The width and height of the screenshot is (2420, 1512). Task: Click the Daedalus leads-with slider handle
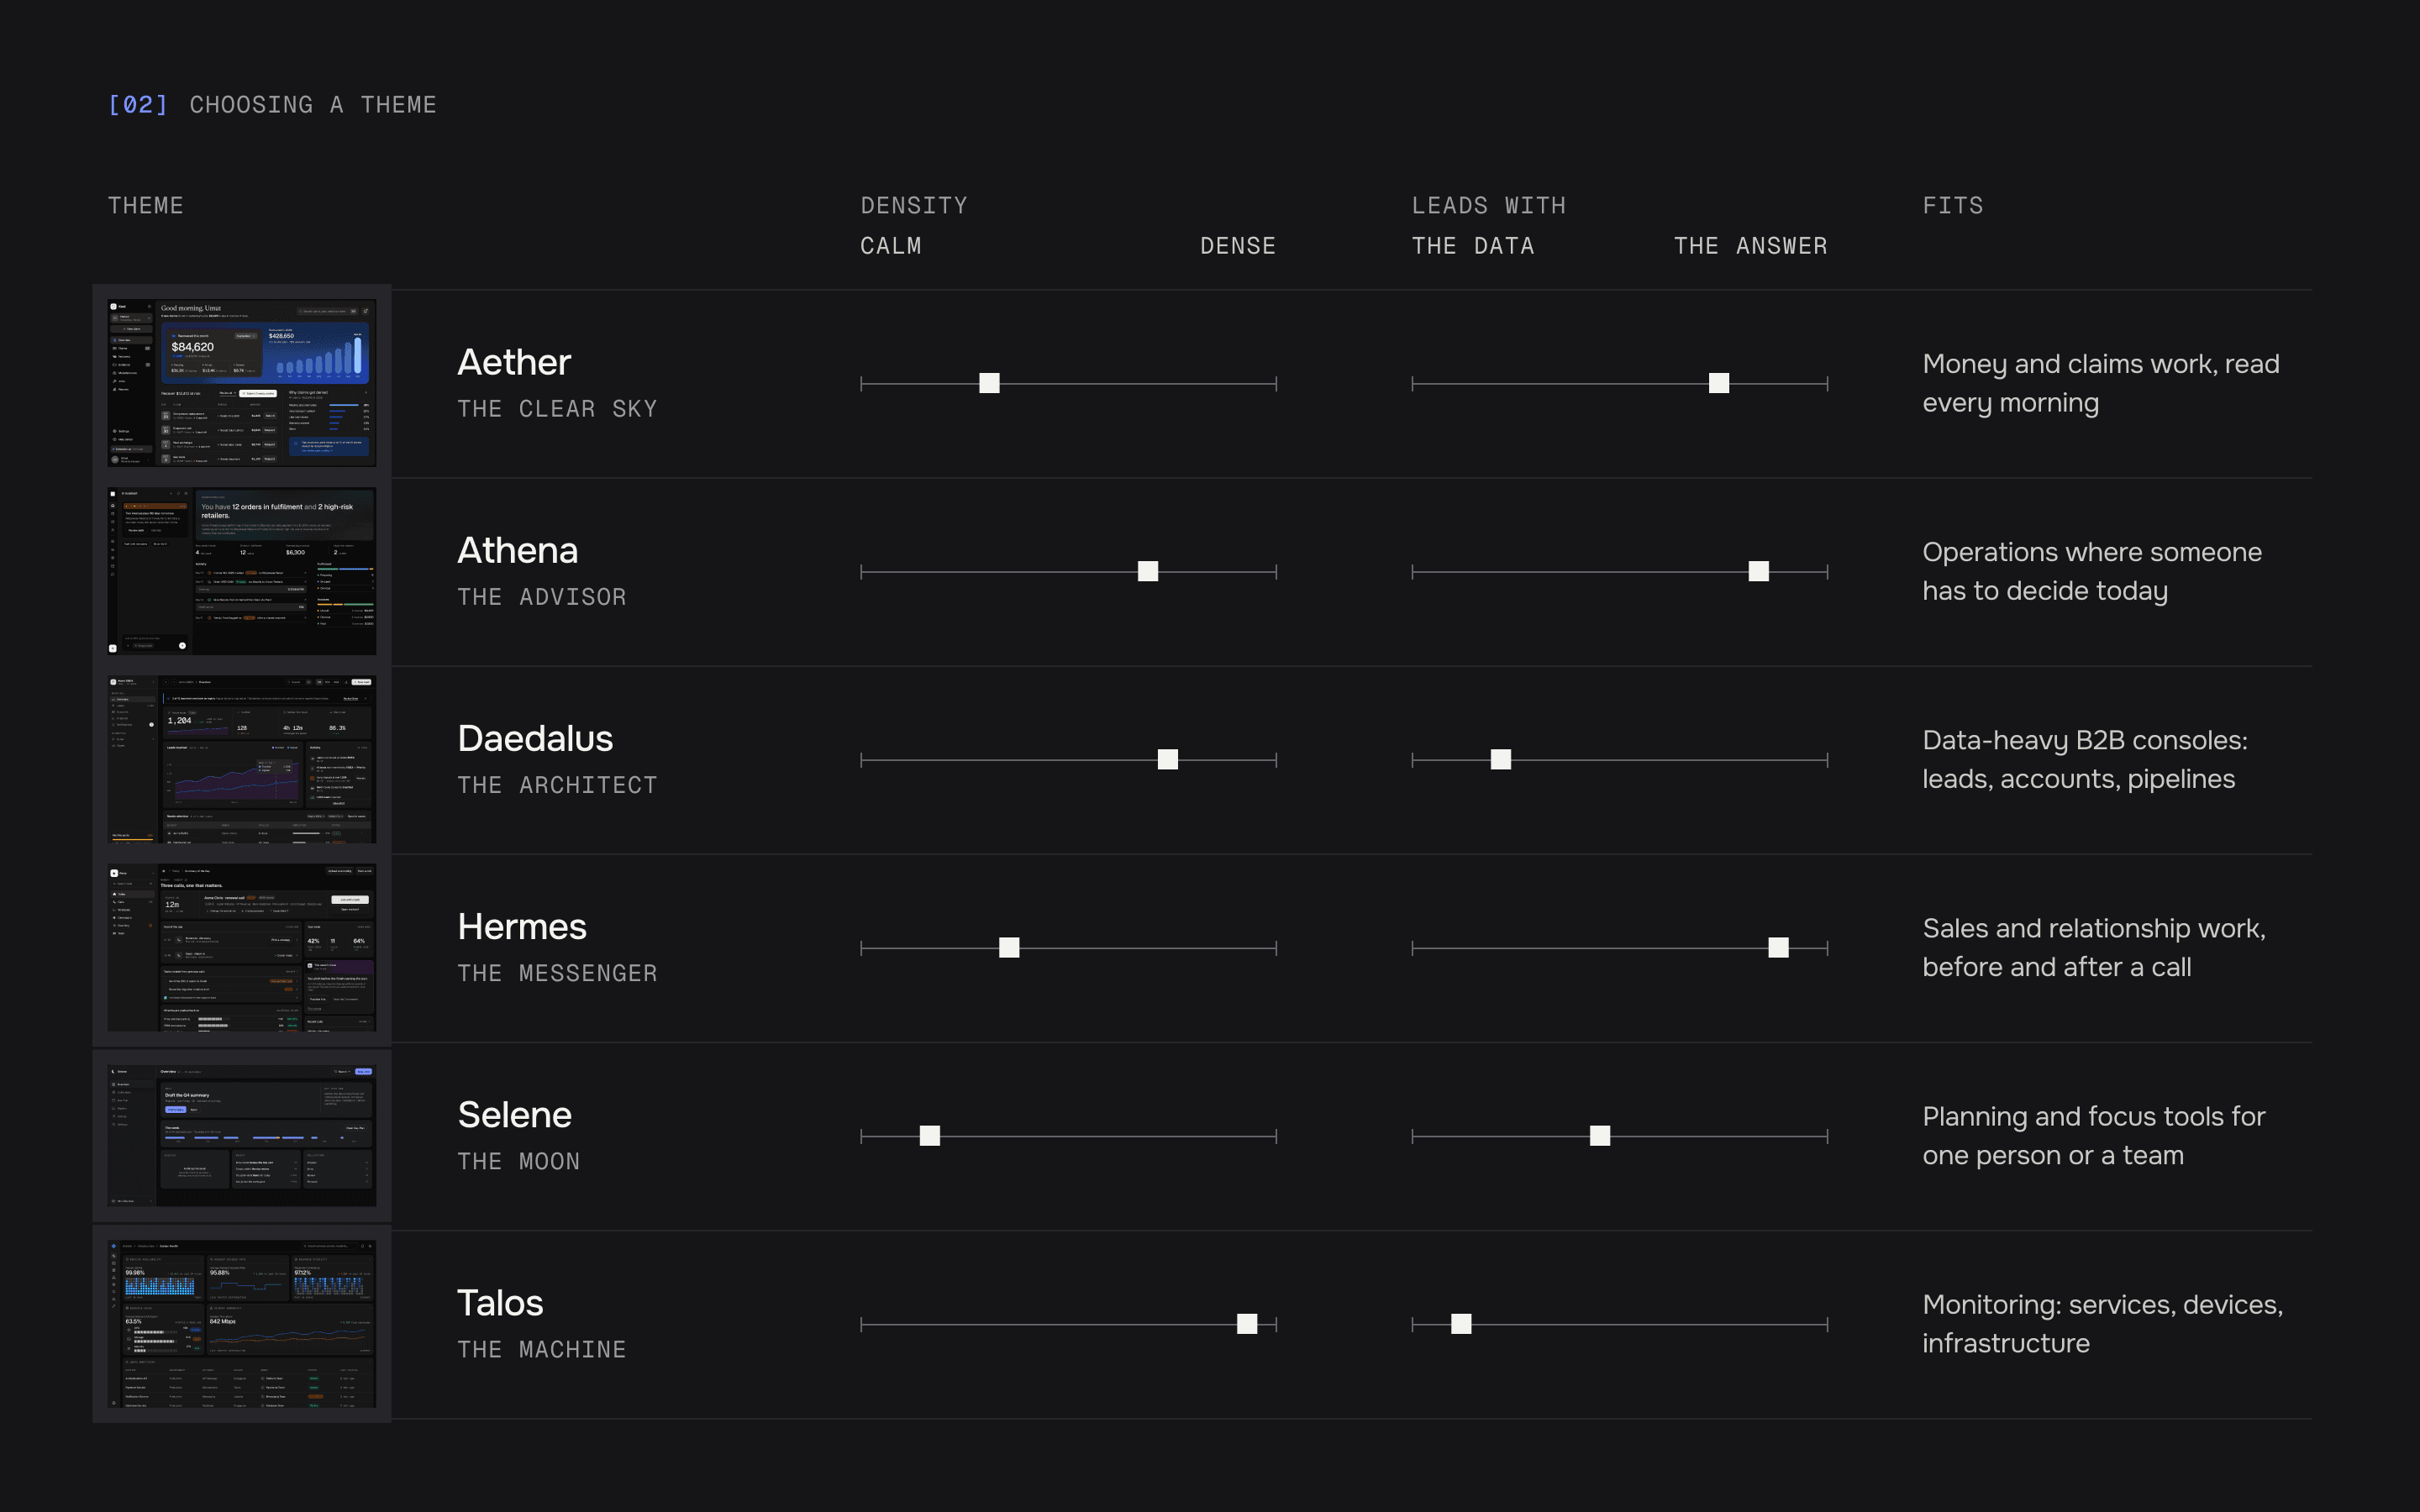point(1501,759)
